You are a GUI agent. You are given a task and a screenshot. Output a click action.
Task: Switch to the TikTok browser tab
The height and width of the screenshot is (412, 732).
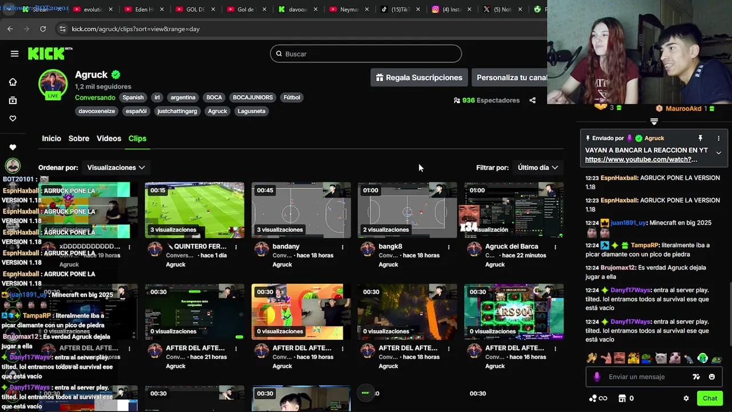tap(400, 10)
